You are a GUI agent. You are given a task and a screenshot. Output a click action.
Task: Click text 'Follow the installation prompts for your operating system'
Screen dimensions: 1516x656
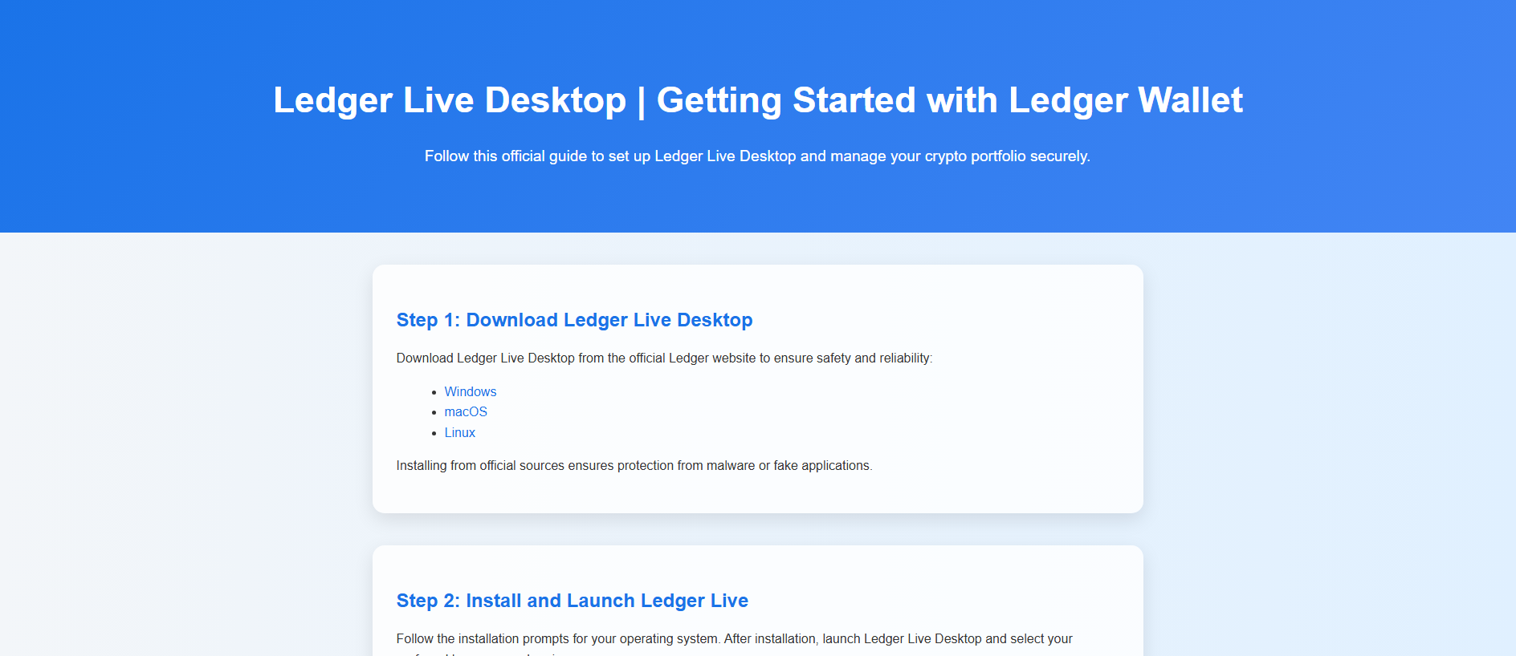click(x=558, y=638)
